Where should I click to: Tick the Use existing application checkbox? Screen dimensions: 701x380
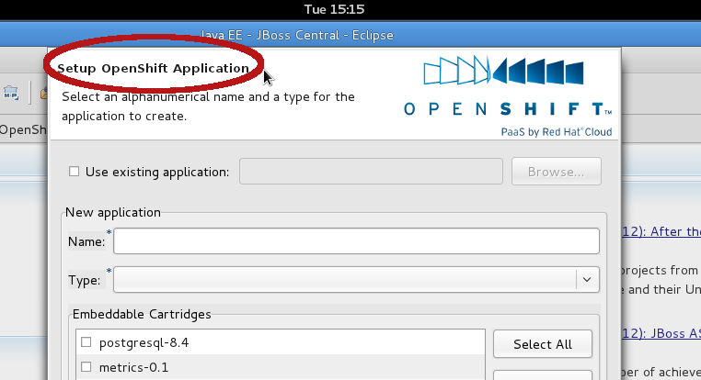click(x=75, y=172)
